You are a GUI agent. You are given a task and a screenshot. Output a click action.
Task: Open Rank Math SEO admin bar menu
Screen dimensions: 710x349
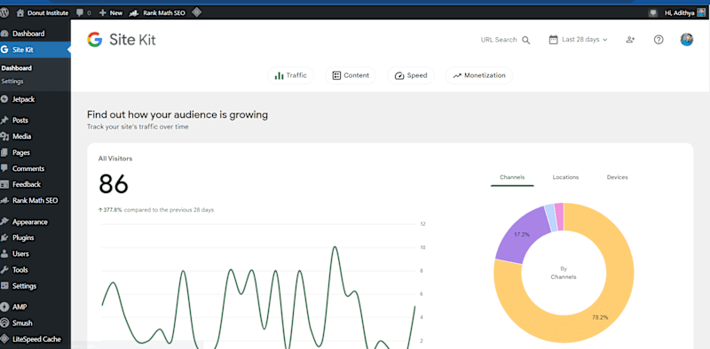[157, 12]
